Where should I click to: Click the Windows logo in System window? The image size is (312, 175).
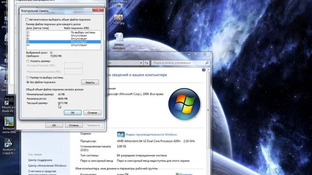pyautogui.click(x=184, y=104)
